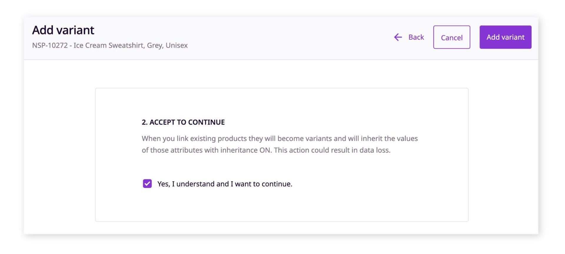Viewport: 565px width, 254px height.
Task: Click the 'NSP-10272' product code text
Action: tap(50, 46)
